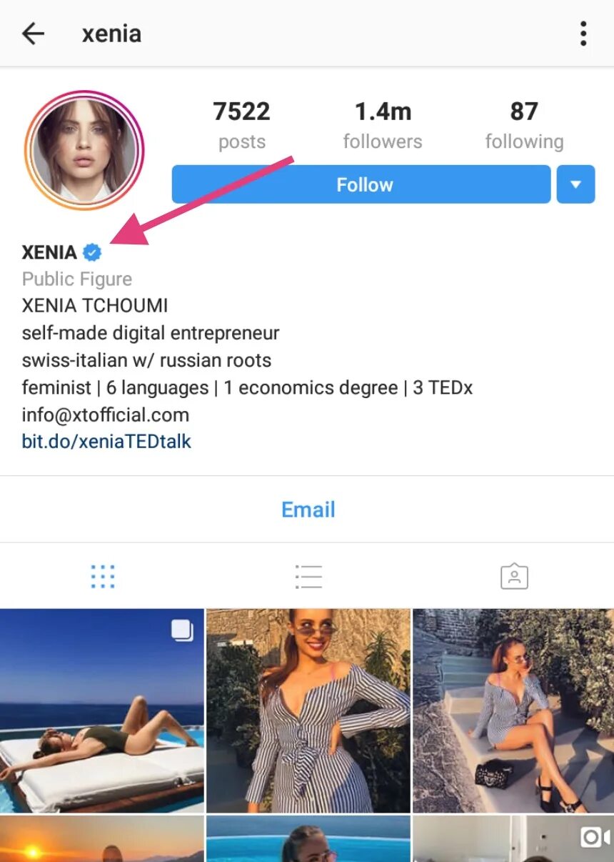Tap the Email contact button
This screenshot has width=614, height=862.
tap(308, 510)
